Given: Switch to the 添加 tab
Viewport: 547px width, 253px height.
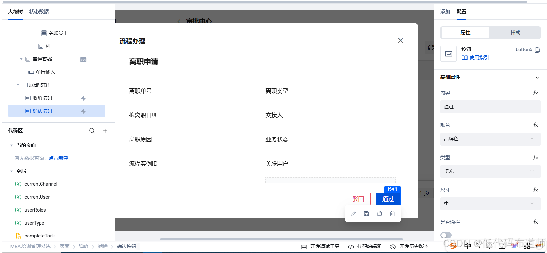Looking at the screenshot, I should pyautogui.click(x=445, y=12).
